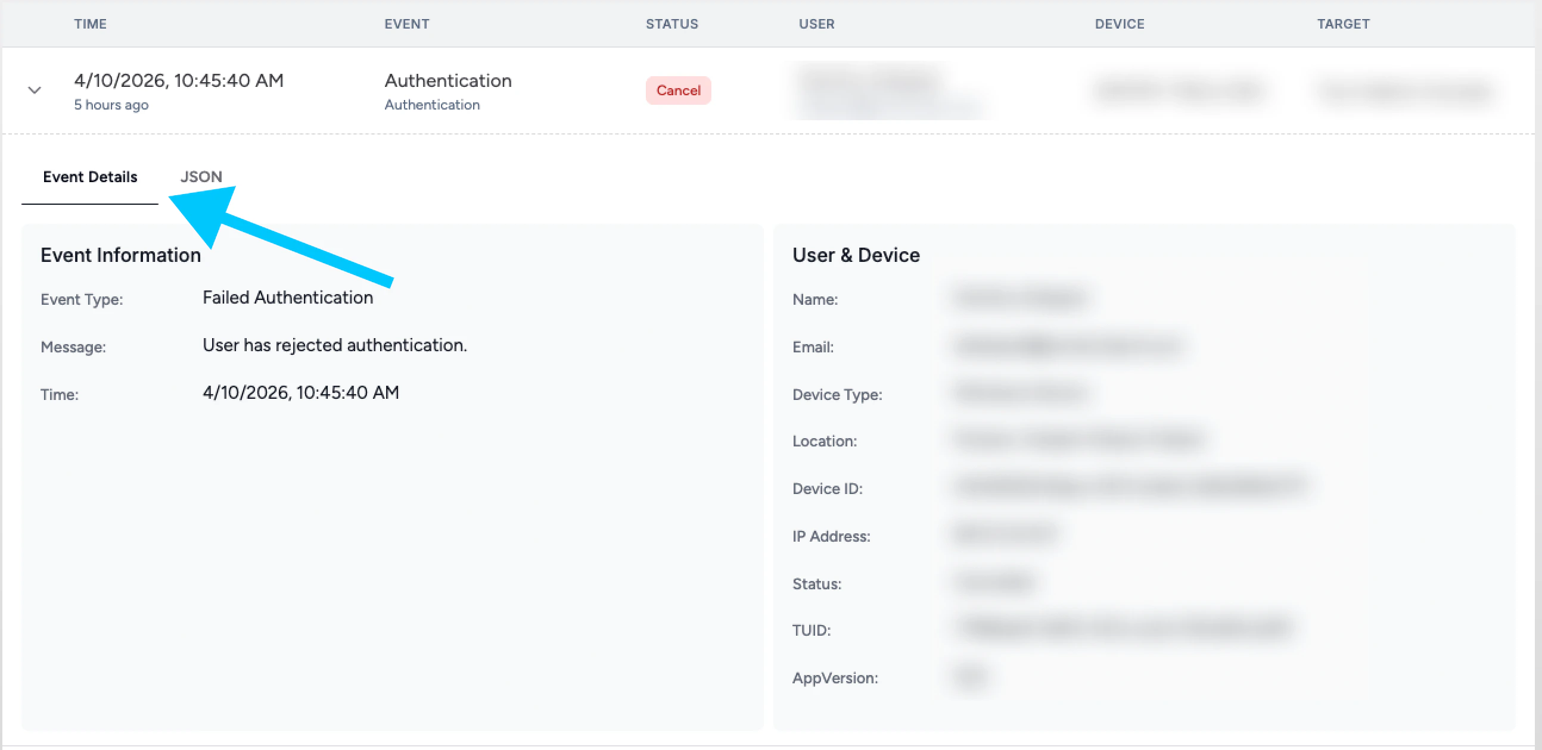Sort by the TIME column header

click(91, 24)
